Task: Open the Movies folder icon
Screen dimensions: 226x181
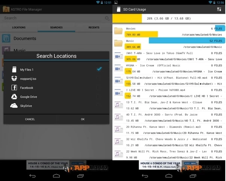Action: 118,31
